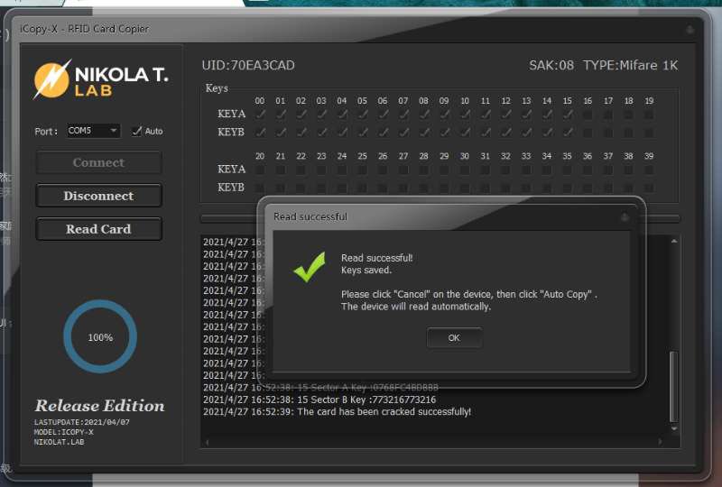This screenshot has height=487, width=722.
Task: Click the 100% circular progress ring
Action: [x=100, y=336]
